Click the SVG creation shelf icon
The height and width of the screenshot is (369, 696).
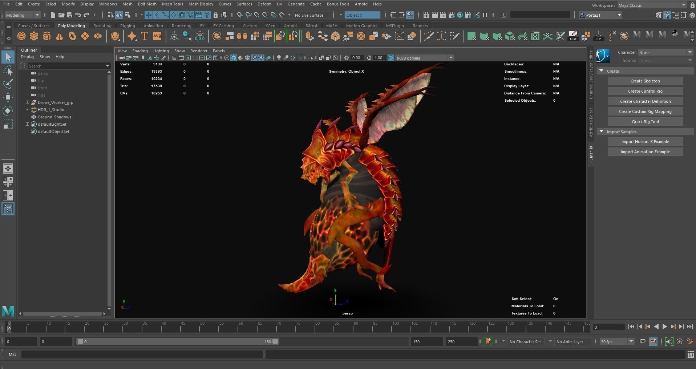pyautogui.click(x=157, y=36)
